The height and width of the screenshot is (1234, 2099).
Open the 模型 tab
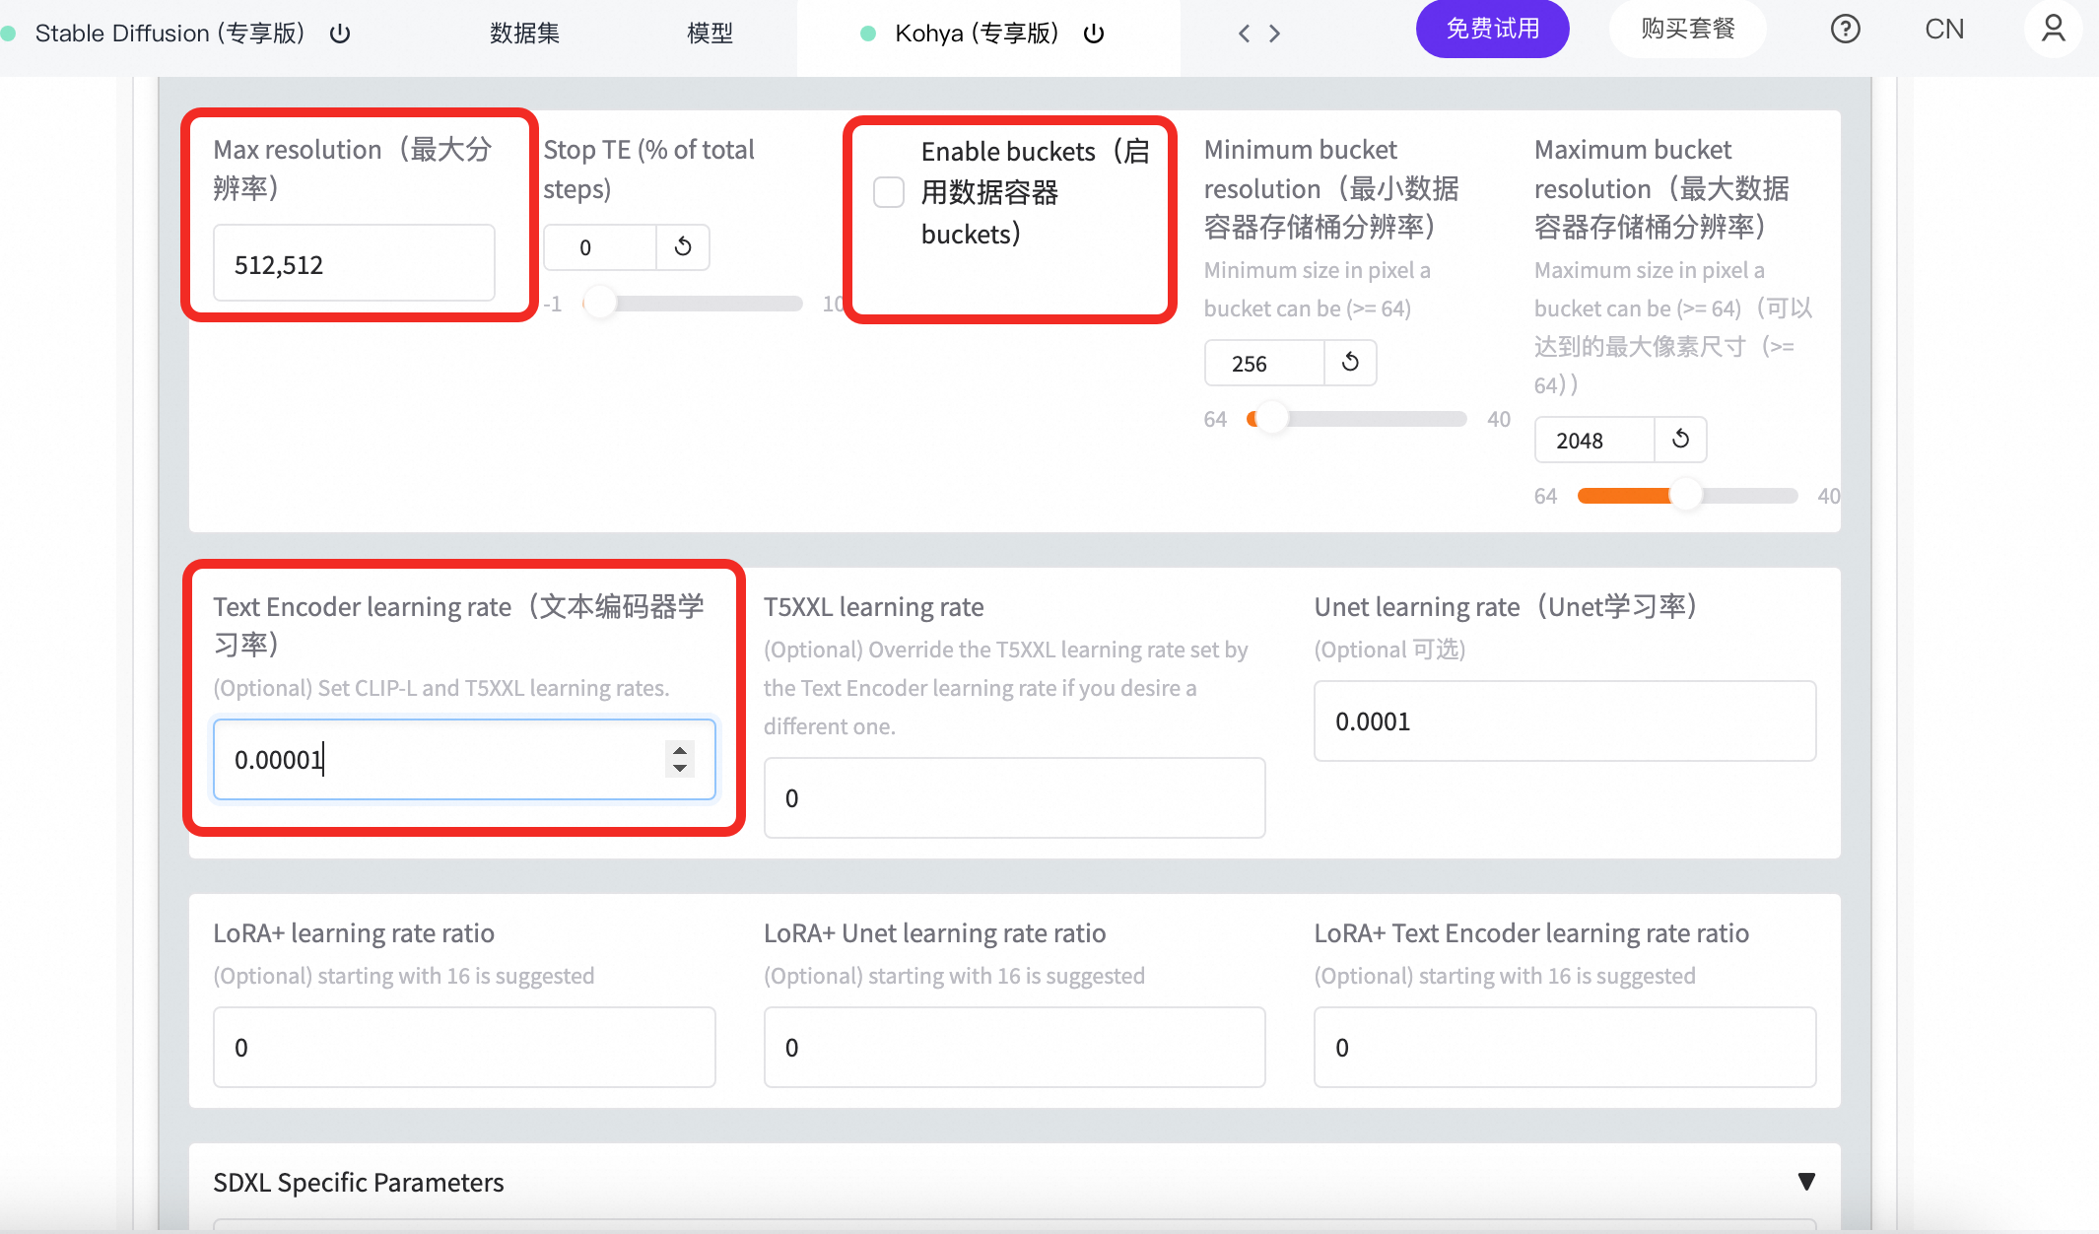pos(710,34)
